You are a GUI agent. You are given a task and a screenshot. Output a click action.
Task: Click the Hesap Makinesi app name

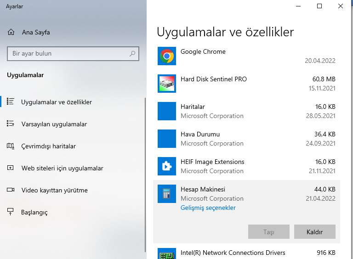click(x=203, y=189)
